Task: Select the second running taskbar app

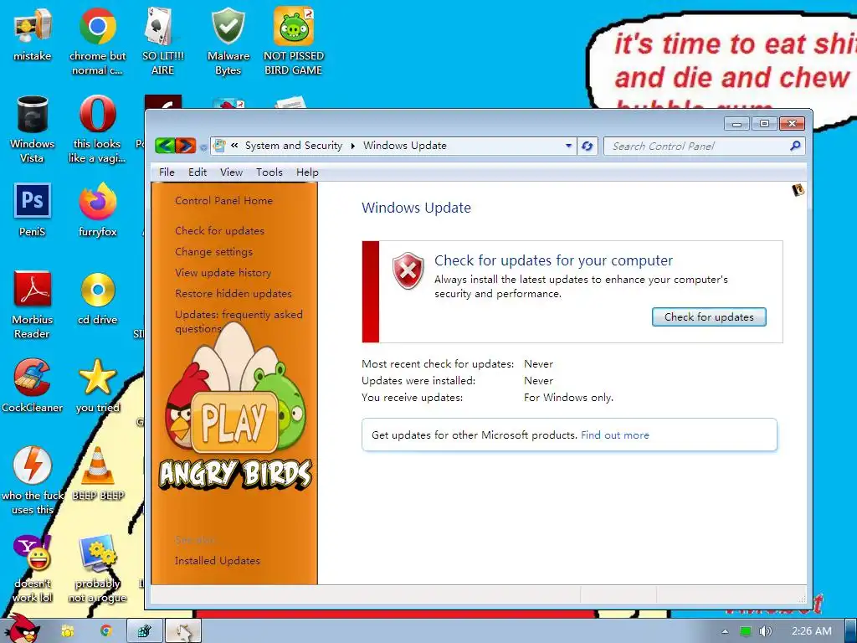Action: pos(183,631)
